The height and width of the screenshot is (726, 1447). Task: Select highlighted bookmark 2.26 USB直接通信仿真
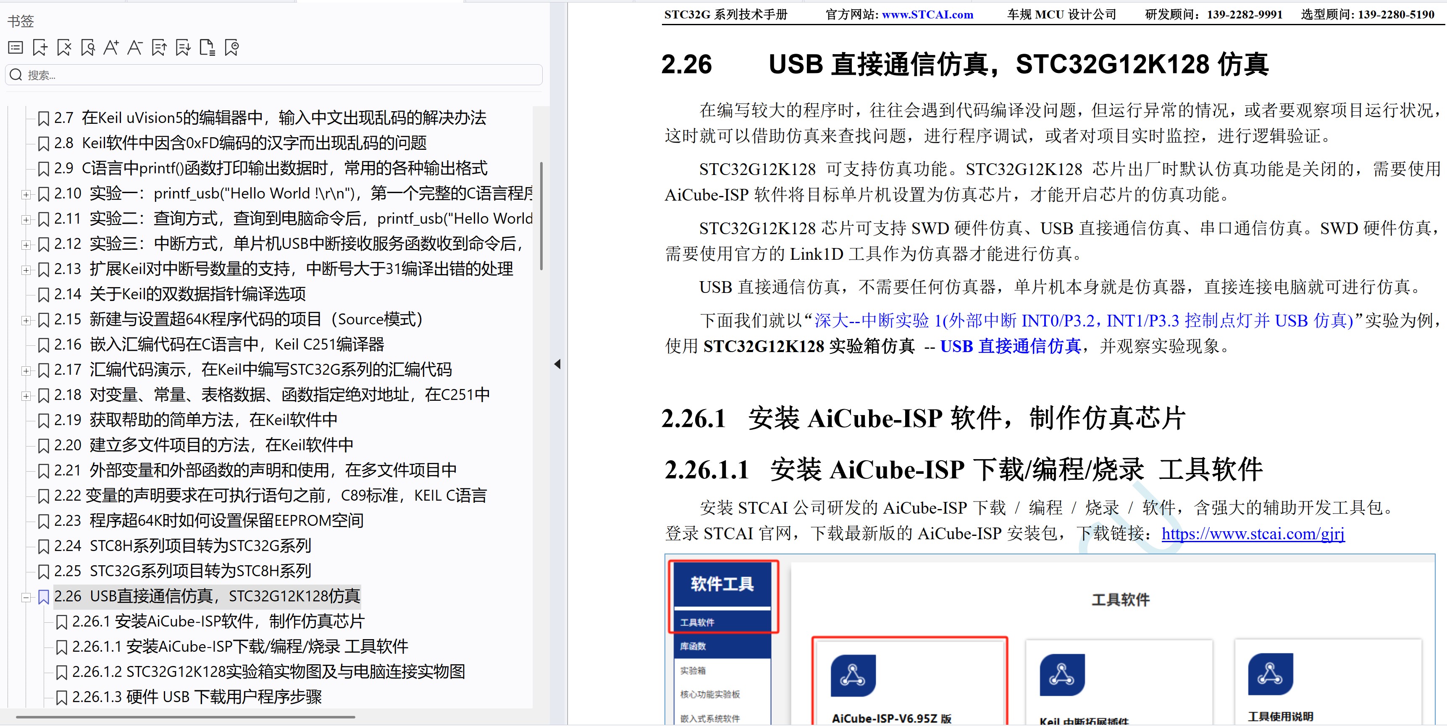click(207, 596)
